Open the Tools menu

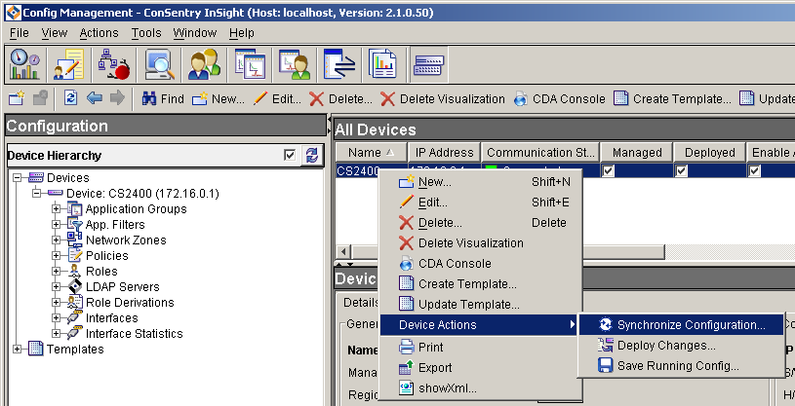coord(146,33)
